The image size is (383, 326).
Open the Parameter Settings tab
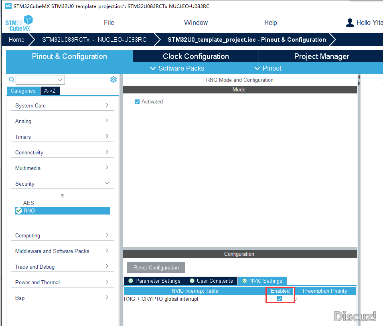click(x=154, y=281)
